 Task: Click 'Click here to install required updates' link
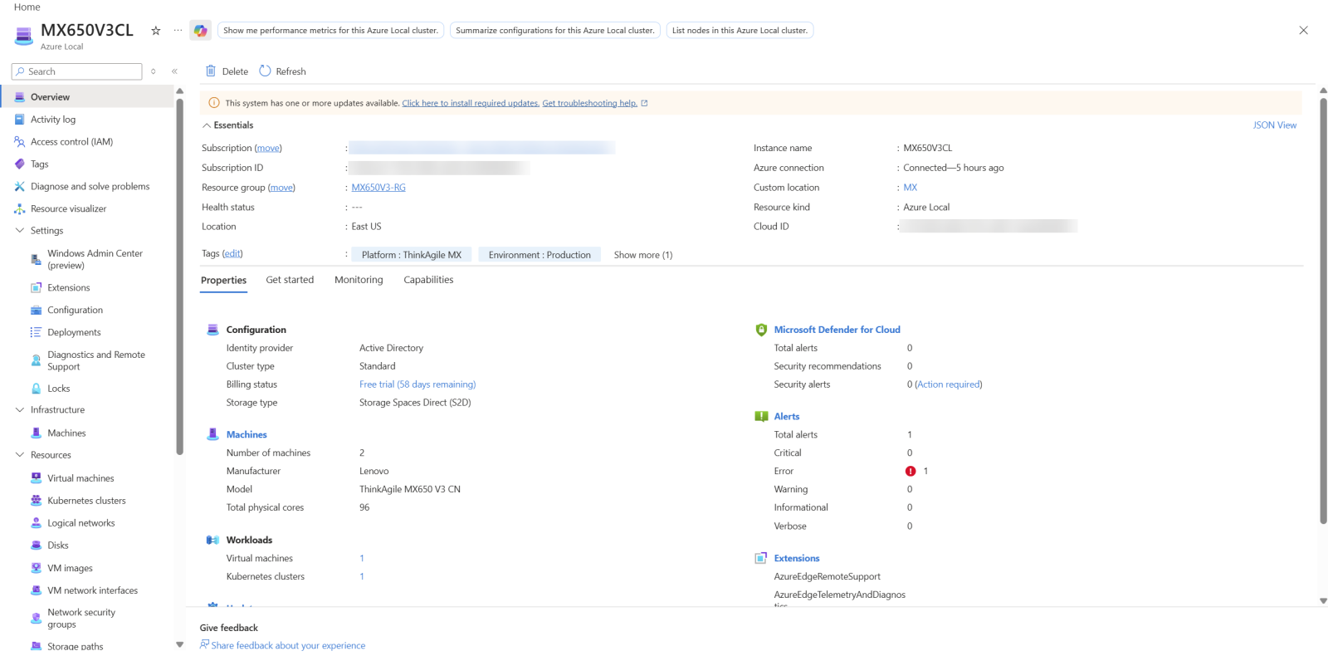(x=471, y=103)
